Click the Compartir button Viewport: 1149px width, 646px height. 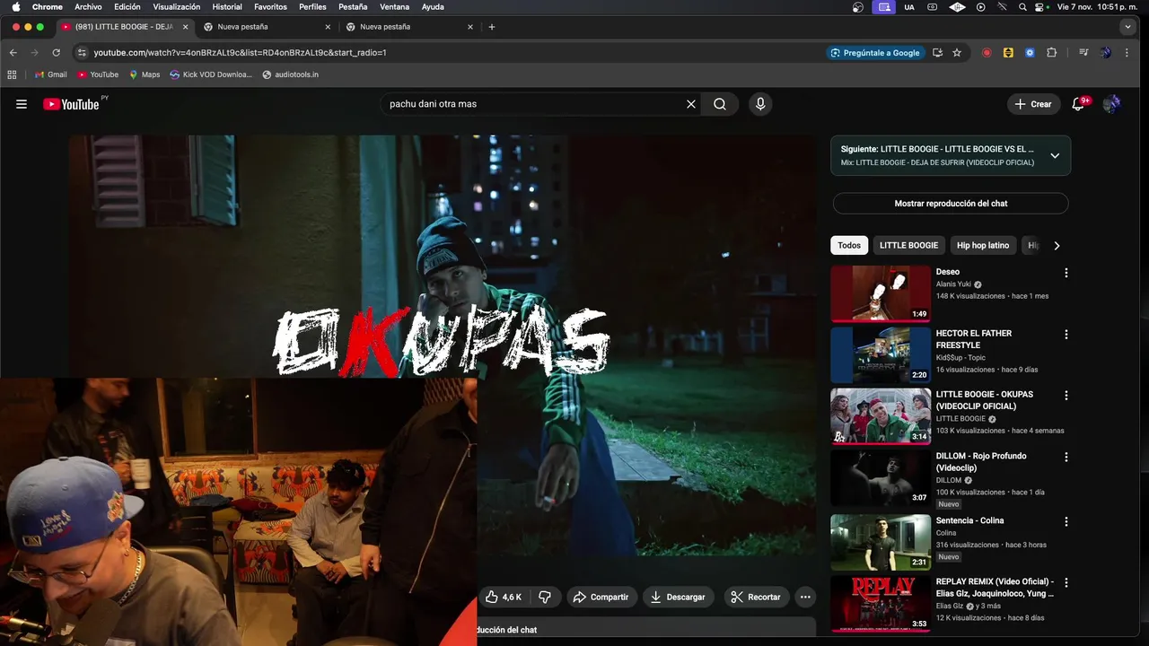pos(601,597)
